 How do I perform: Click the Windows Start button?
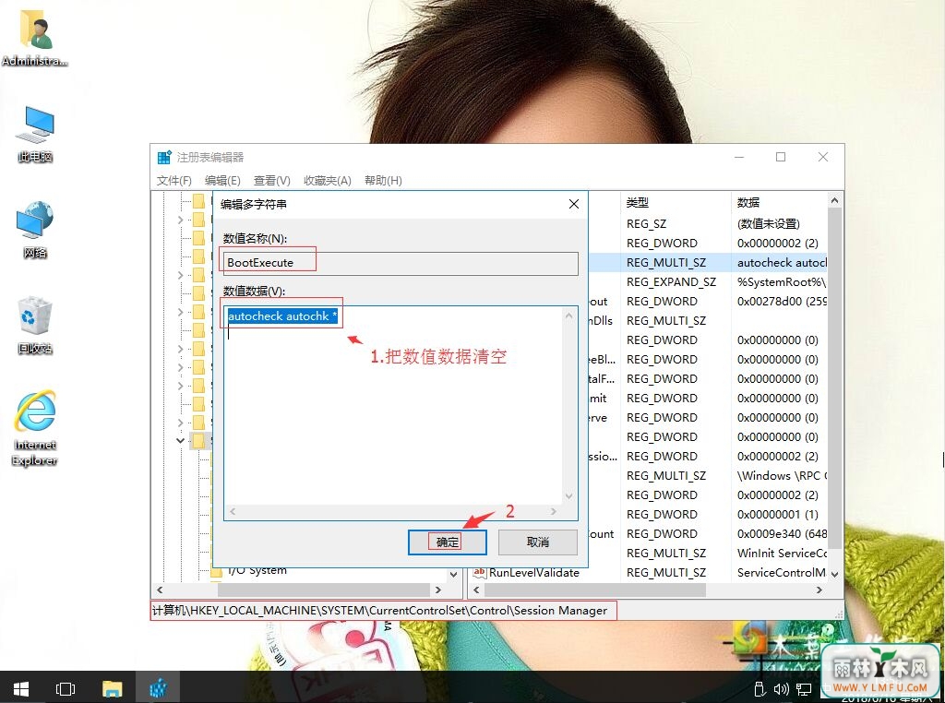point(21,688)
